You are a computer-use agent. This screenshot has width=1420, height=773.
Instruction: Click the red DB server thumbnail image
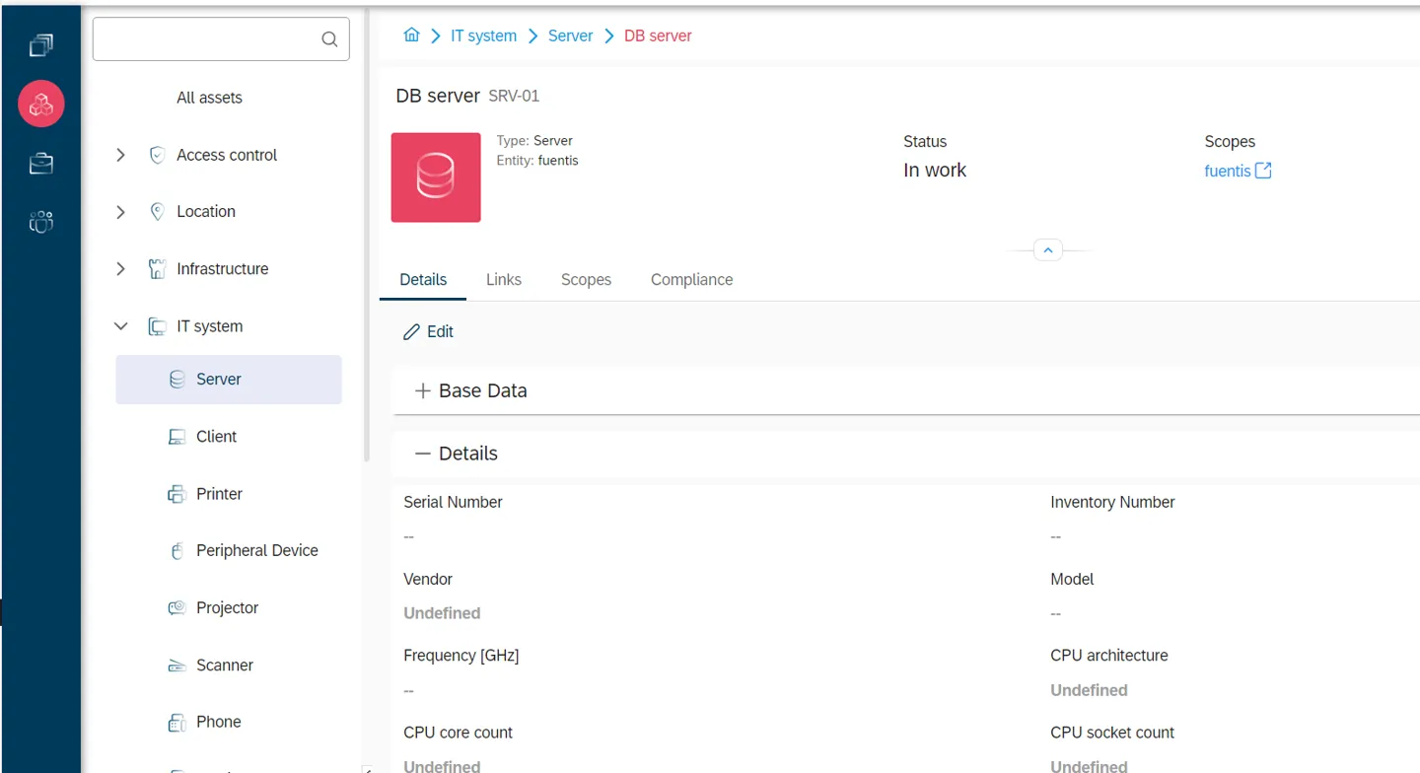pos(436,177)
